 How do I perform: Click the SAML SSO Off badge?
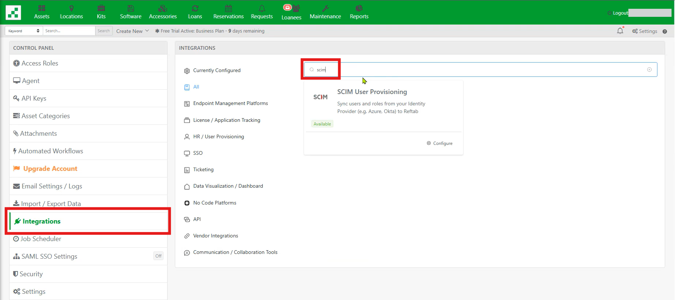158,256
